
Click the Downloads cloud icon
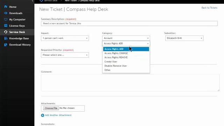pyautogui.click(x=6, y=13)
